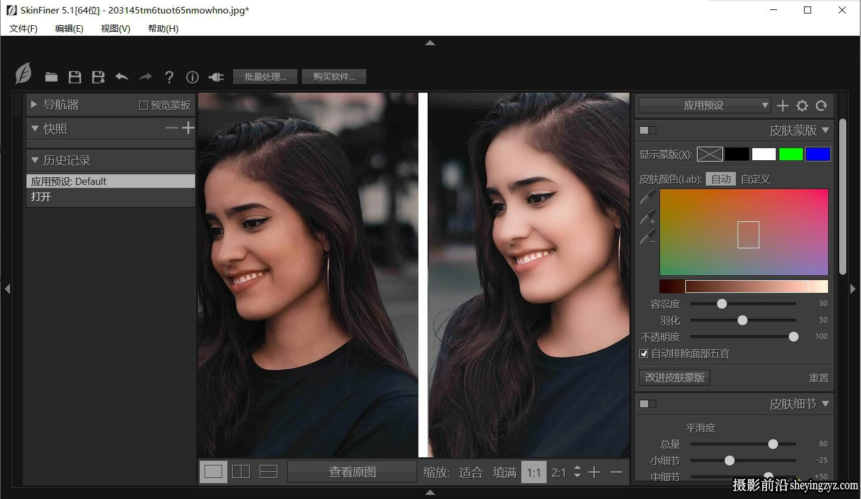Open help via the question mark icon
The image size is (861, 499).
pos(169,77)
